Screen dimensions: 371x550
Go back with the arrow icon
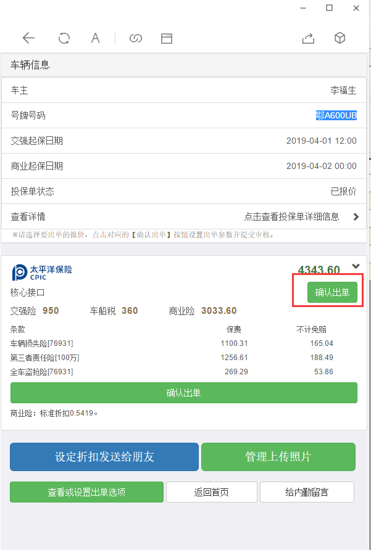(28, 38)
